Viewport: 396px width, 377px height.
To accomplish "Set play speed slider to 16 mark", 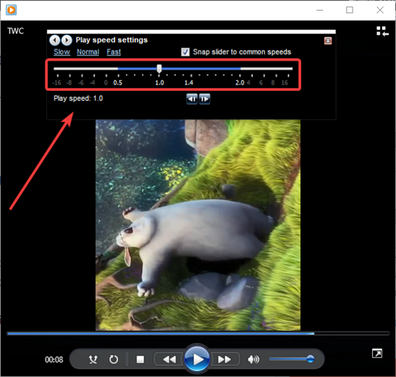I will pyautogui.click(x=289, y=68).
